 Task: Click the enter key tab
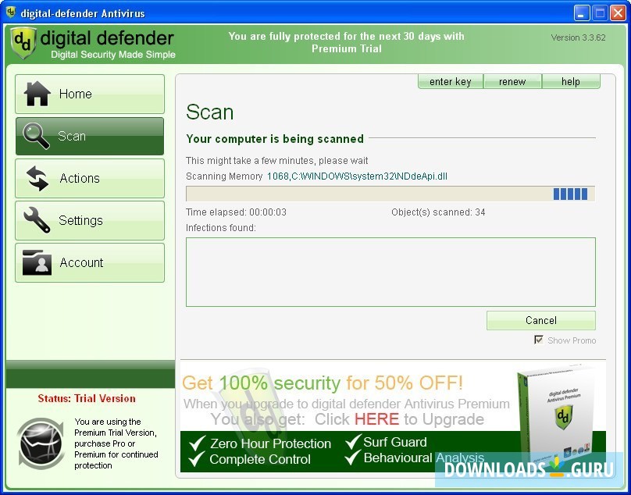point(451,81)
